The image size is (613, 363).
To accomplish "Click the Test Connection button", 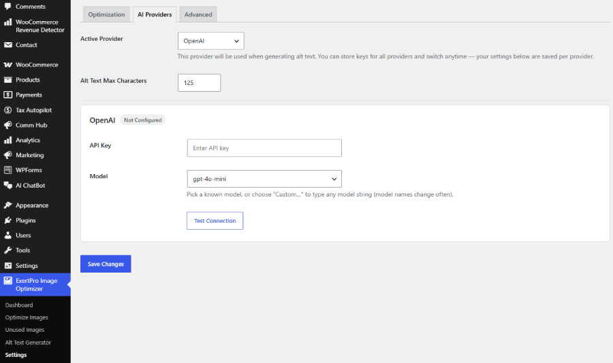I will 215,220.
